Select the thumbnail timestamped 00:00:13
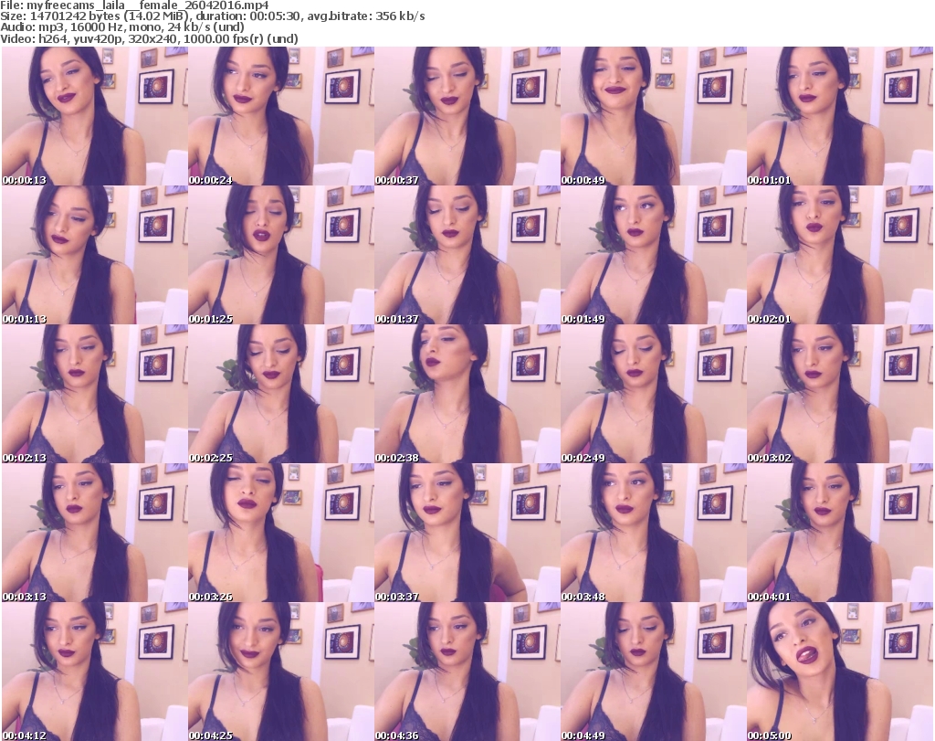 [x=95, y=116]
